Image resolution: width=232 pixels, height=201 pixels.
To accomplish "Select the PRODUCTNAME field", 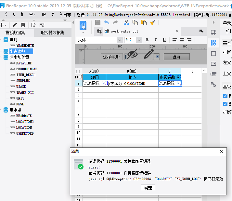I will coord(27,69).
